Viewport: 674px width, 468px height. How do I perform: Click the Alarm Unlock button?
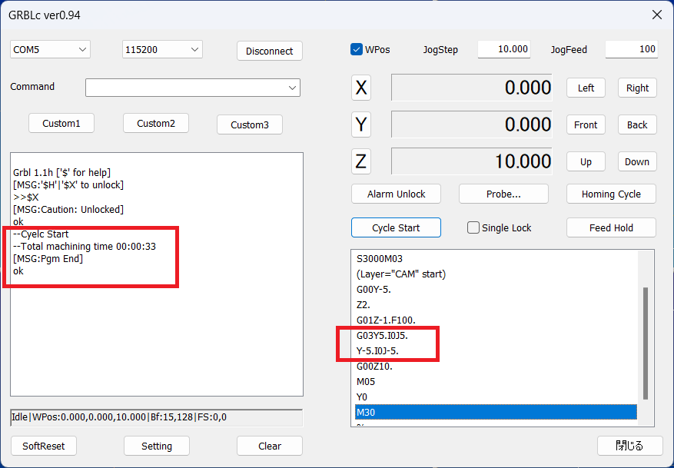tap(396, 194)
